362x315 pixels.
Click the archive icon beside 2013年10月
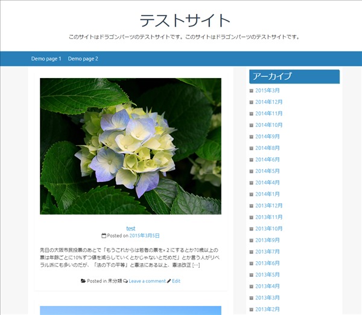[252, 229]
